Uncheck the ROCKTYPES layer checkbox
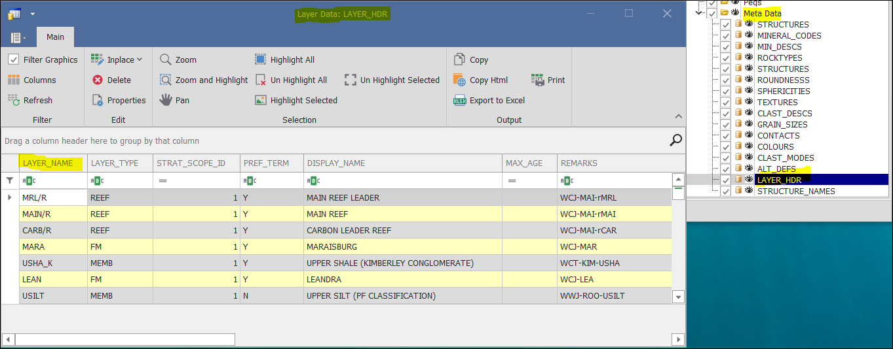 (725, 58)
